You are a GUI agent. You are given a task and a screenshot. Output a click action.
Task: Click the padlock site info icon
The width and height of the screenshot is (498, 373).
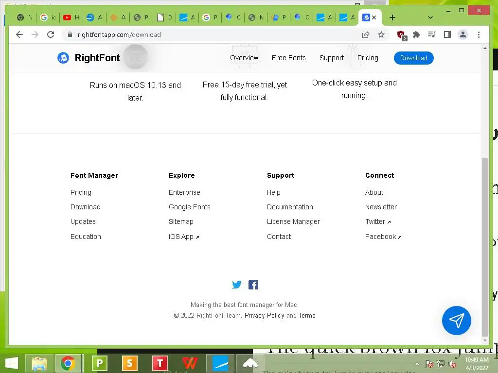[x=70, y=34]
